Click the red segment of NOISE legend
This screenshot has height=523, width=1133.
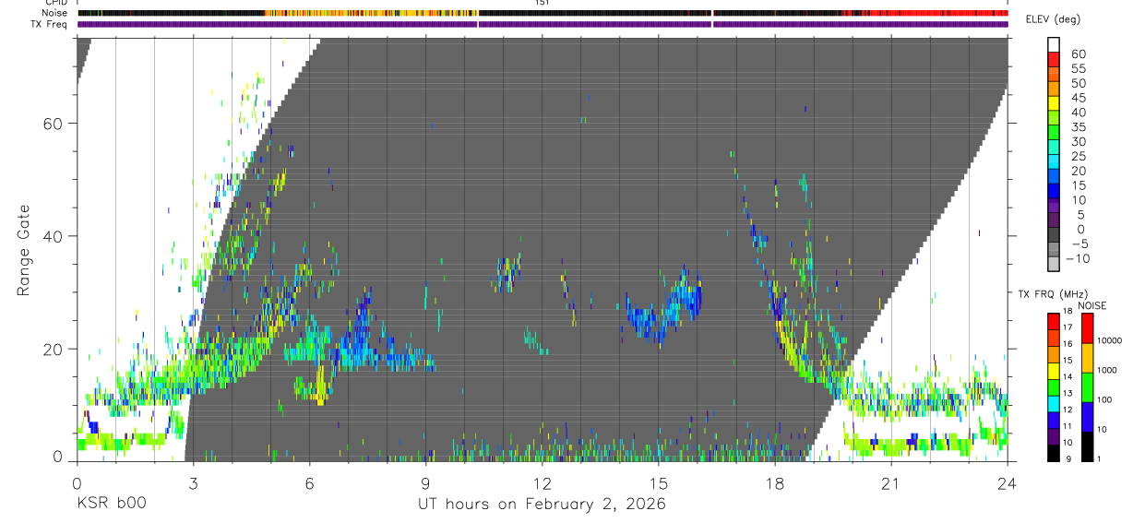tap(1087, 328)
